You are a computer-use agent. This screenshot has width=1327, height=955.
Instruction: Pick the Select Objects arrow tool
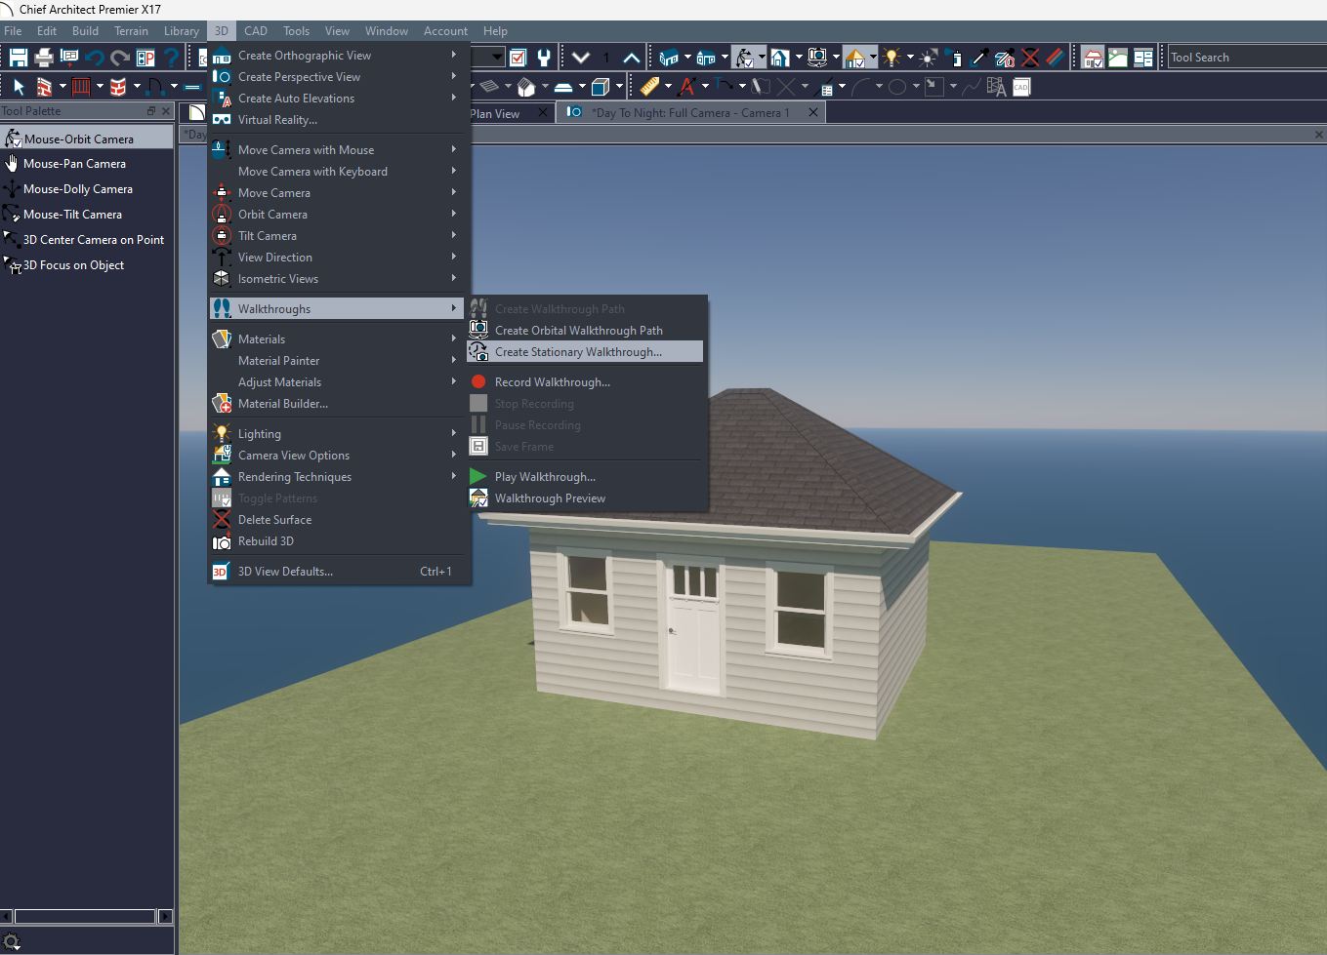18,87
